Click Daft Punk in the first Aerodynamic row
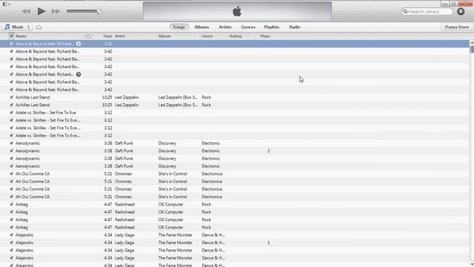The image size is (474, 267). (124, 143)
